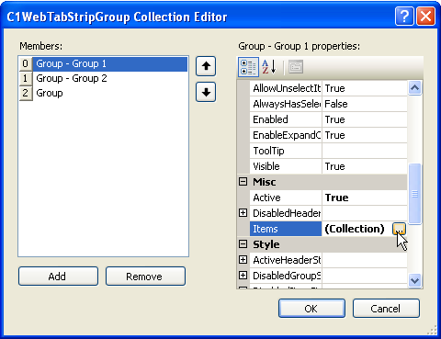
Task: Click the index 2 row header
Action: click(26, 93)
